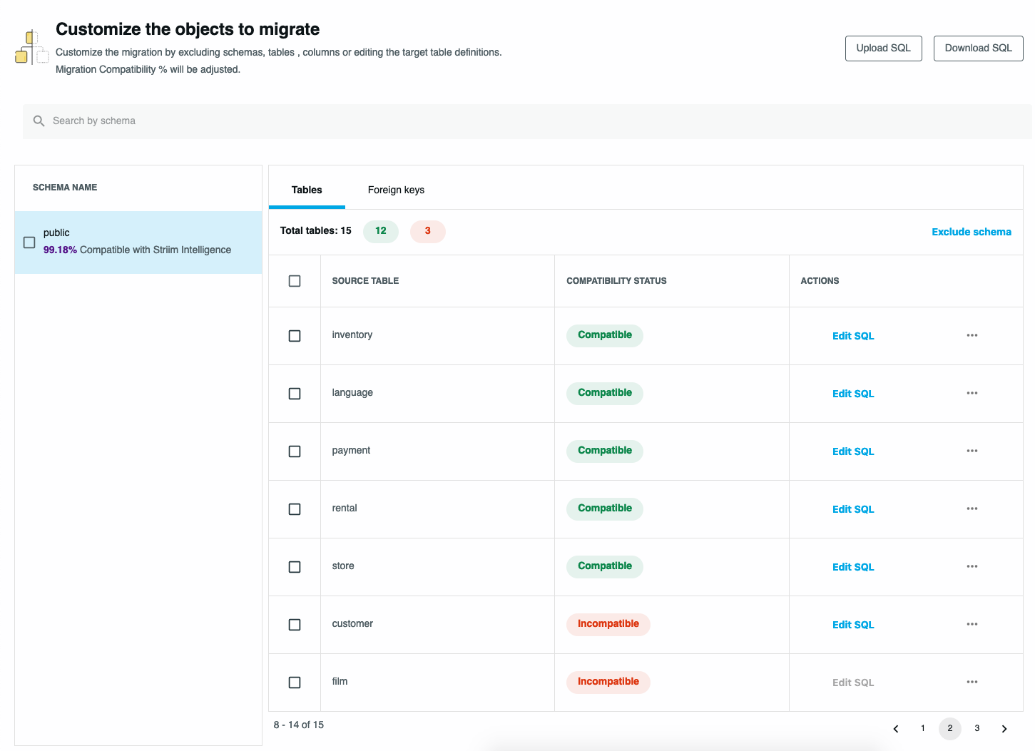Click the Upload SQL button

pos(883,48)
